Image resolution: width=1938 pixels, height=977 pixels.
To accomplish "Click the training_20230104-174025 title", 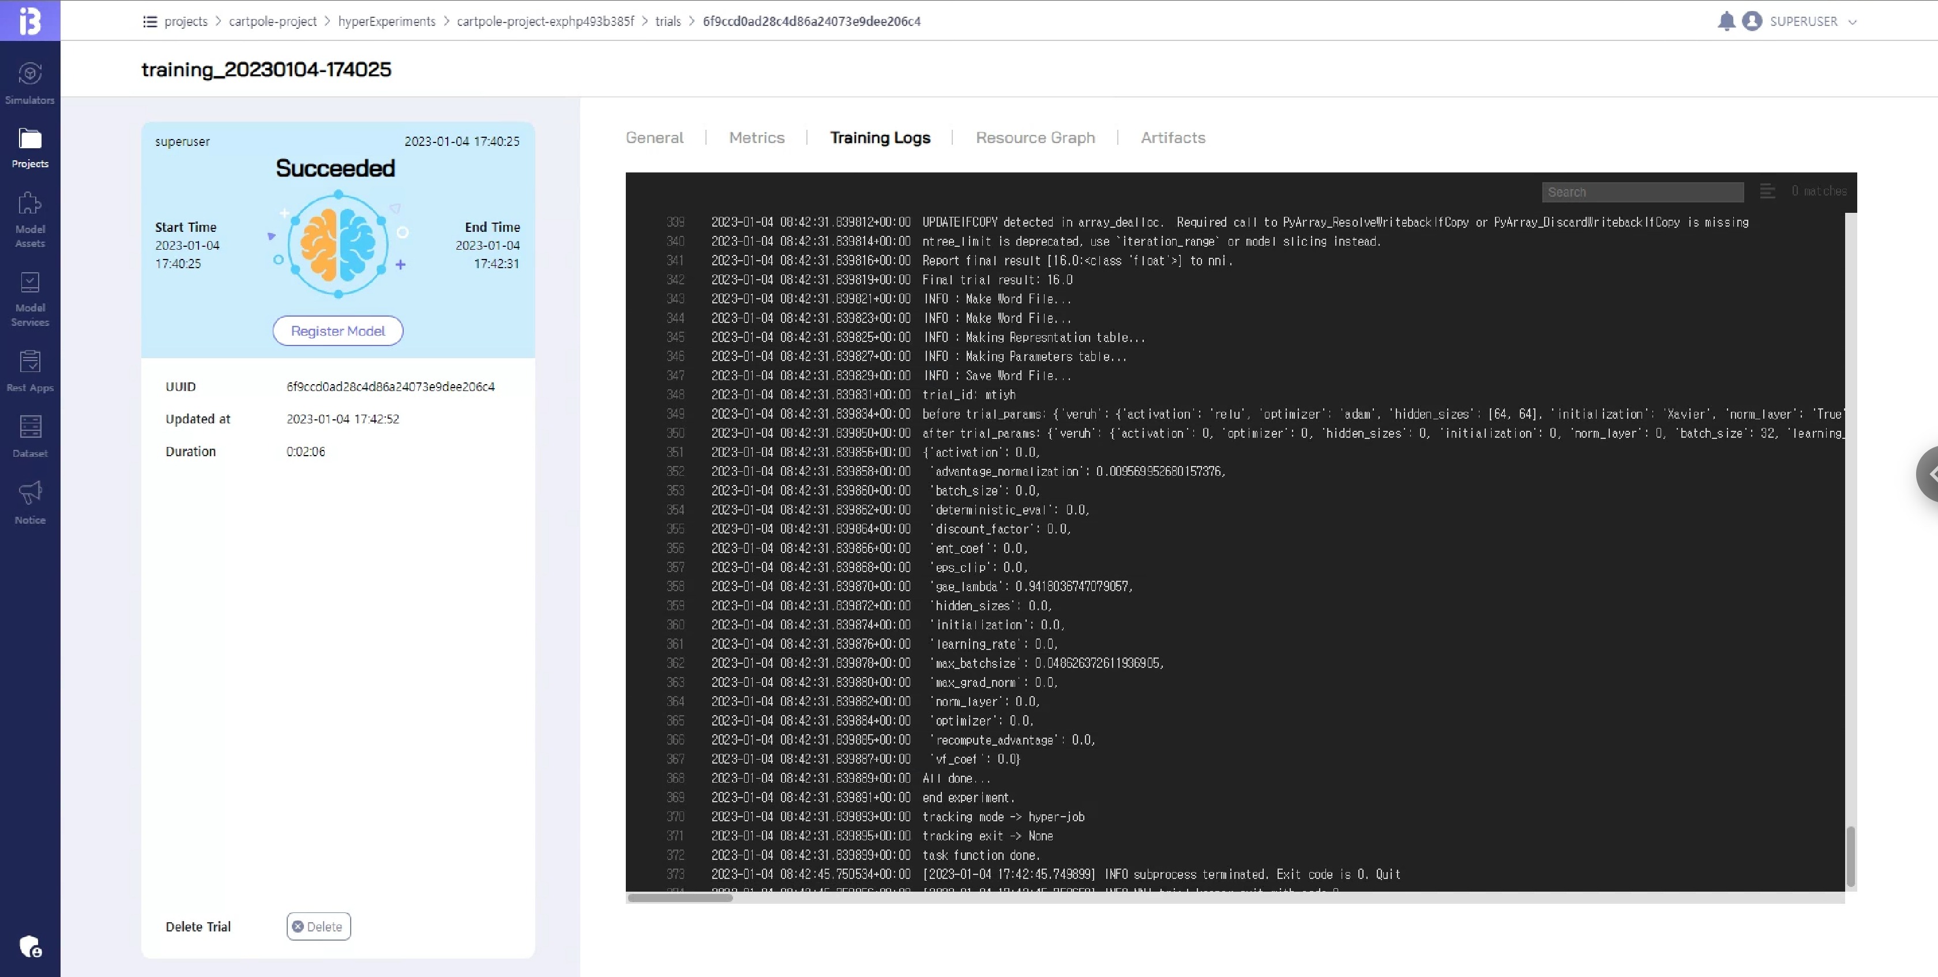I will click(x=266, y=69).
